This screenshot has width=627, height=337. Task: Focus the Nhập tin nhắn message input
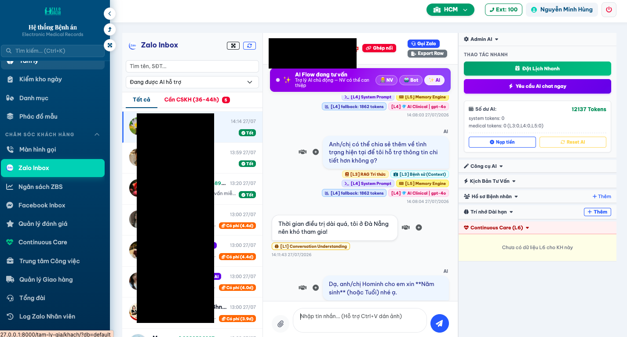(x=360, y=320)
